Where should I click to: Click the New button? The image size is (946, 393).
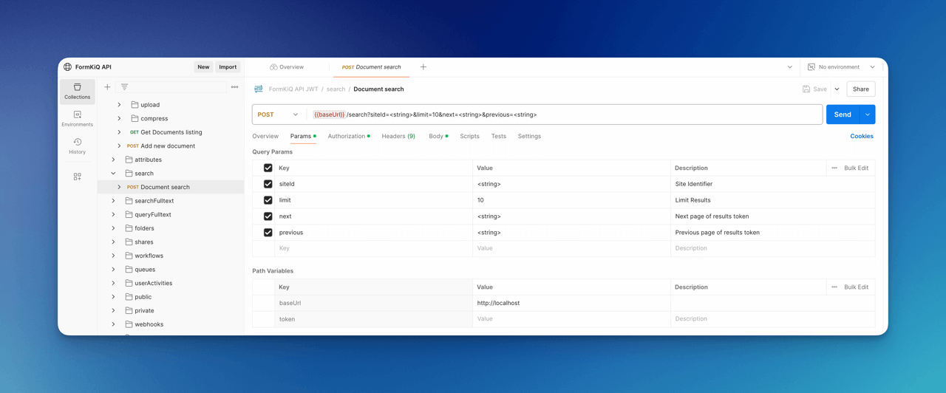pyautogui.click(x=203, y=67)
